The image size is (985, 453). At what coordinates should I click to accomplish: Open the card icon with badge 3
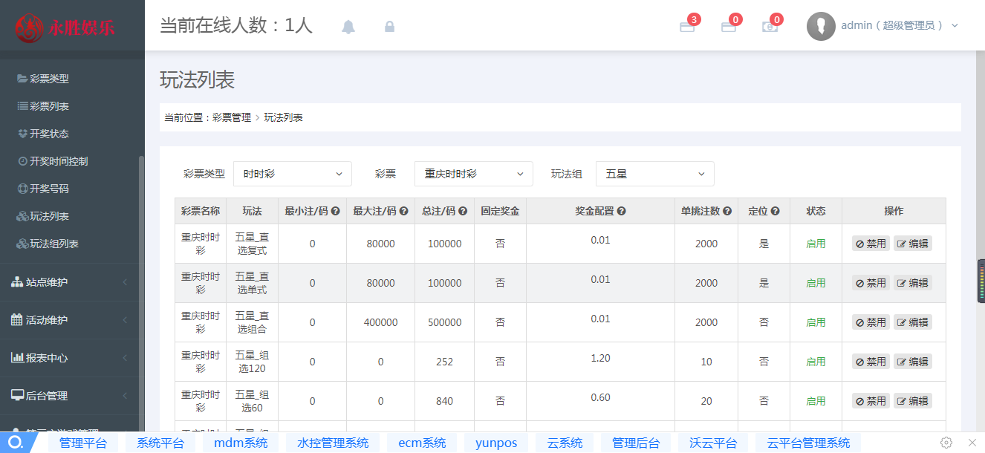coord(687,27)
